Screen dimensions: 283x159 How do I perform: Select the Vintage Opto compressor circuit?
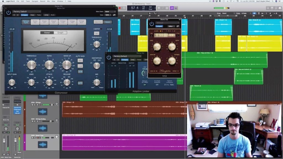tap(82, 22)
